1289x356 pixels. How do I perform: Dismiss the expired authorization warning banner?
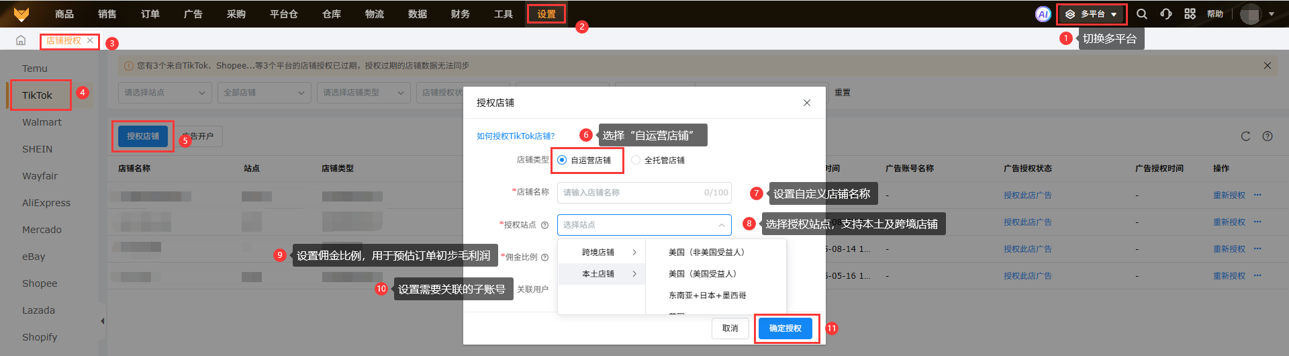(x=1268, y=65)
